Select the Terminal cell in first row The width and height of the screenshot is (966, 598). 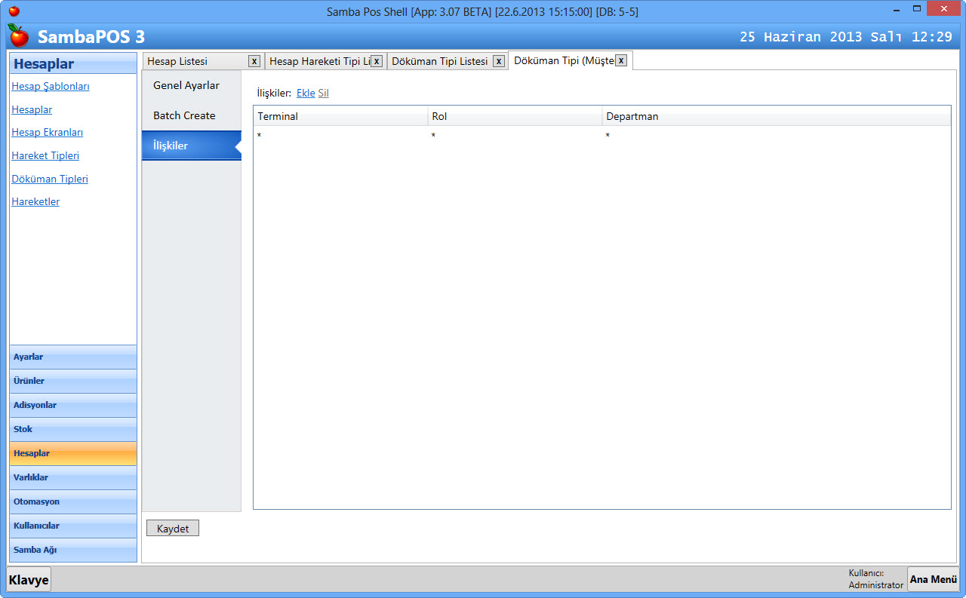(x=340, y=136)
